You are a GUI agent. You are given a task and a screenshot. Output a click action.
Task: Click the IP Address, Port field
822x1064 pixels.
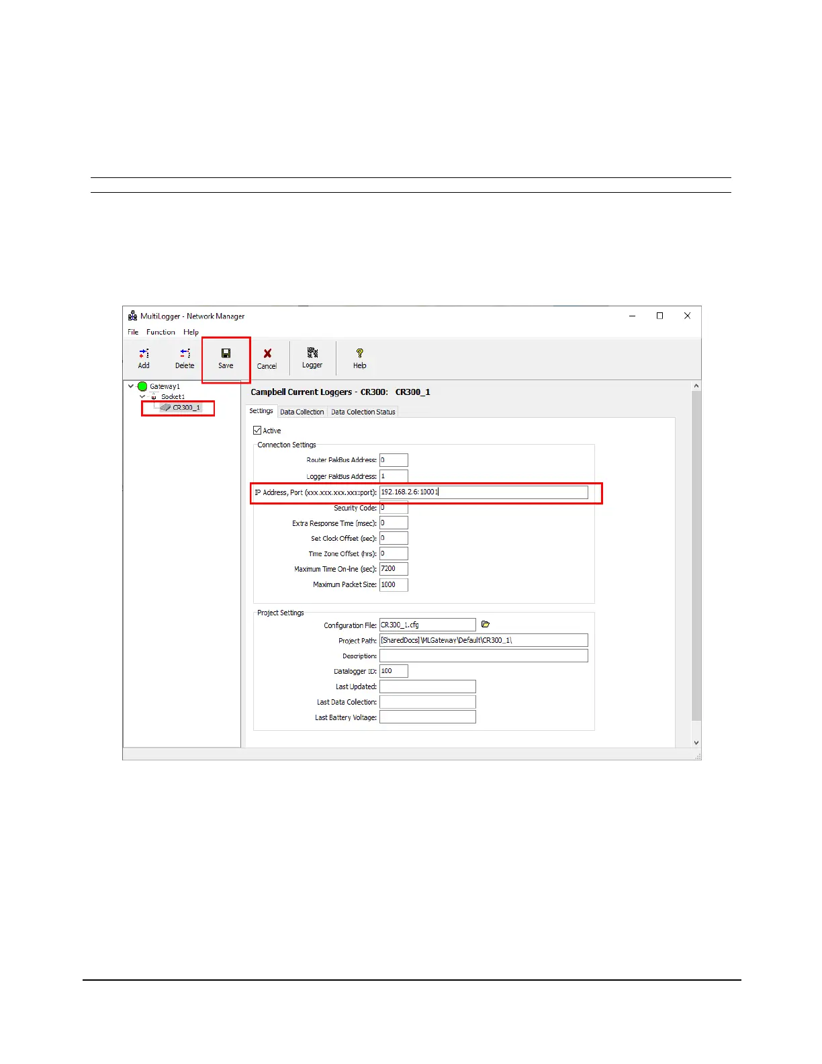[484, 492]
